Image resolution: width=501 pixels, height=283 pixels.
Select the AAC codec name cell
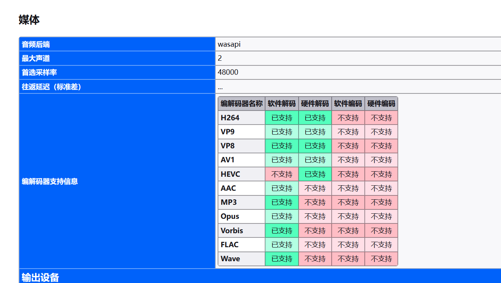click(242, 188)
